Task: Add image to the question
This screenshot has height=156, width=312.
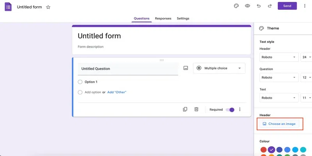Action: click(x=186, y=68)
